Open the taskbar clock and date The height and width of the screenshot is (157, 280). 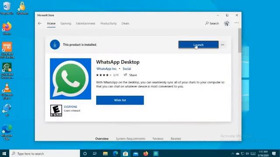[x=263, y=154]
